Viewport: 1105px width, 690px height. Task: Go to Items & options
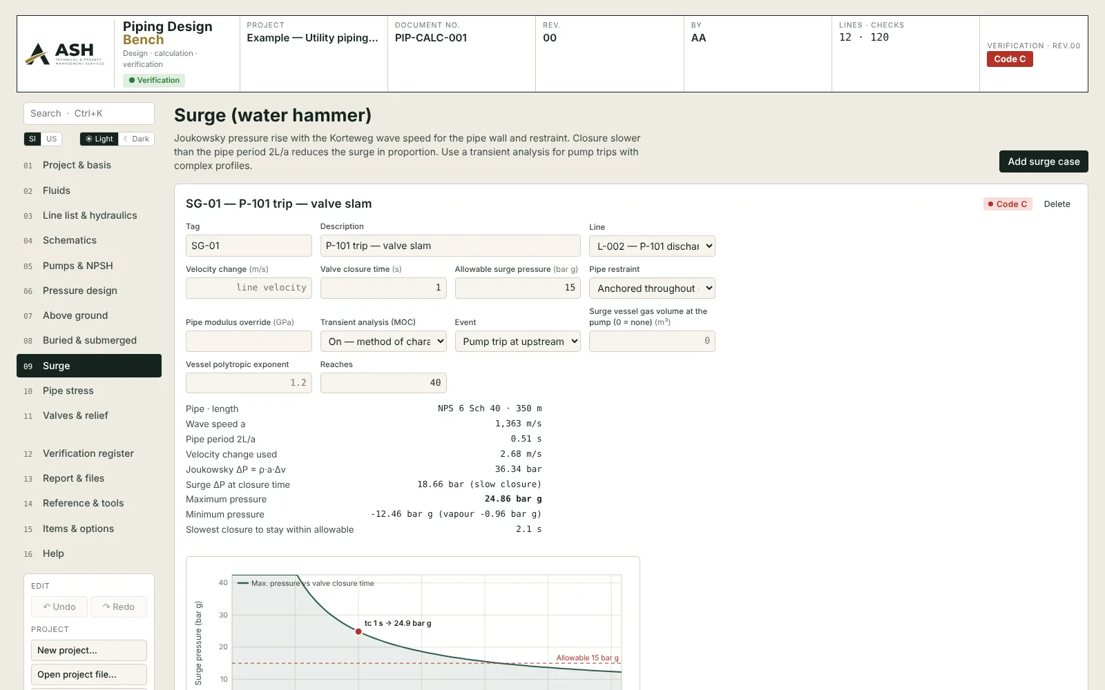pos(89,529)
